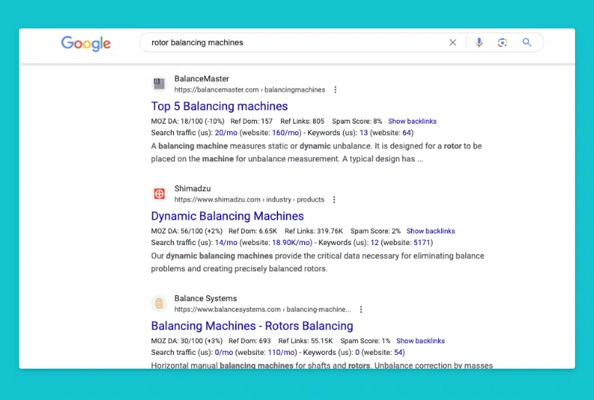Open the Top 5 Balancing machines result

point(219,106)
